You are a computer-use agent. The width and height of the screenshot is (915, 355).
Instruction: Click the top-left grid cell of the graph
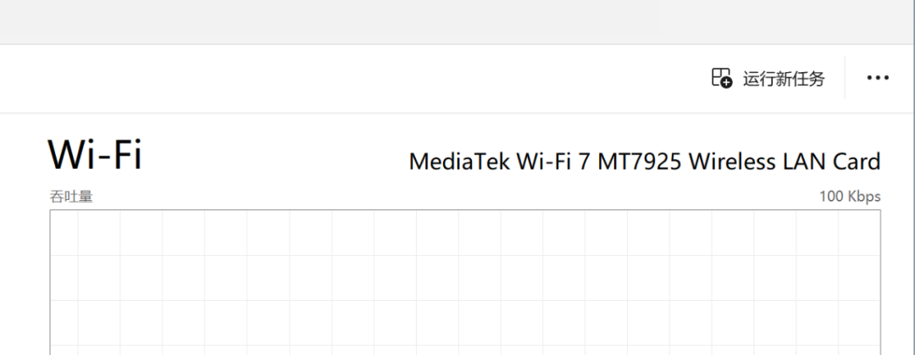64,232
